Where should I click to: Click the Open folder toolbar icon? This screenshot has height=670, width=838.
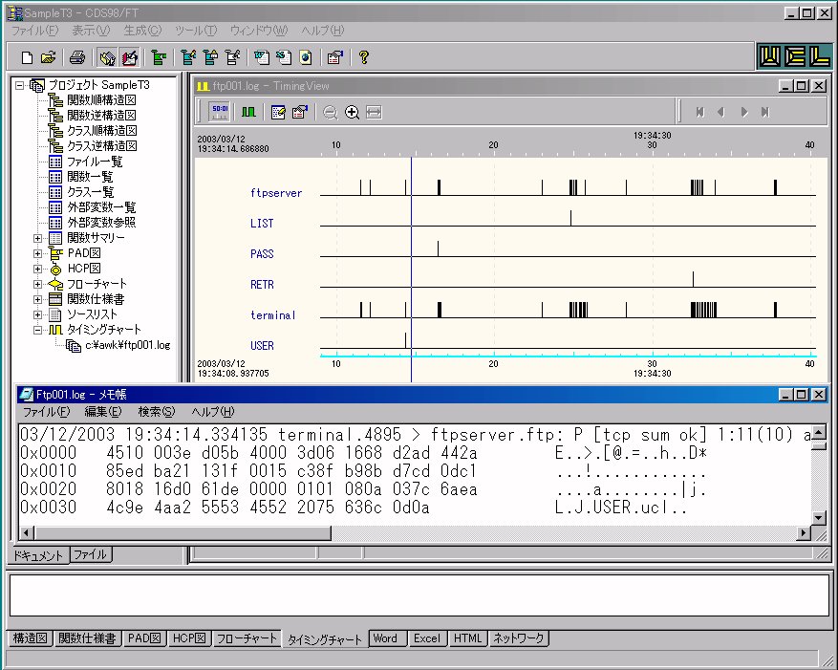coord(48,57)
